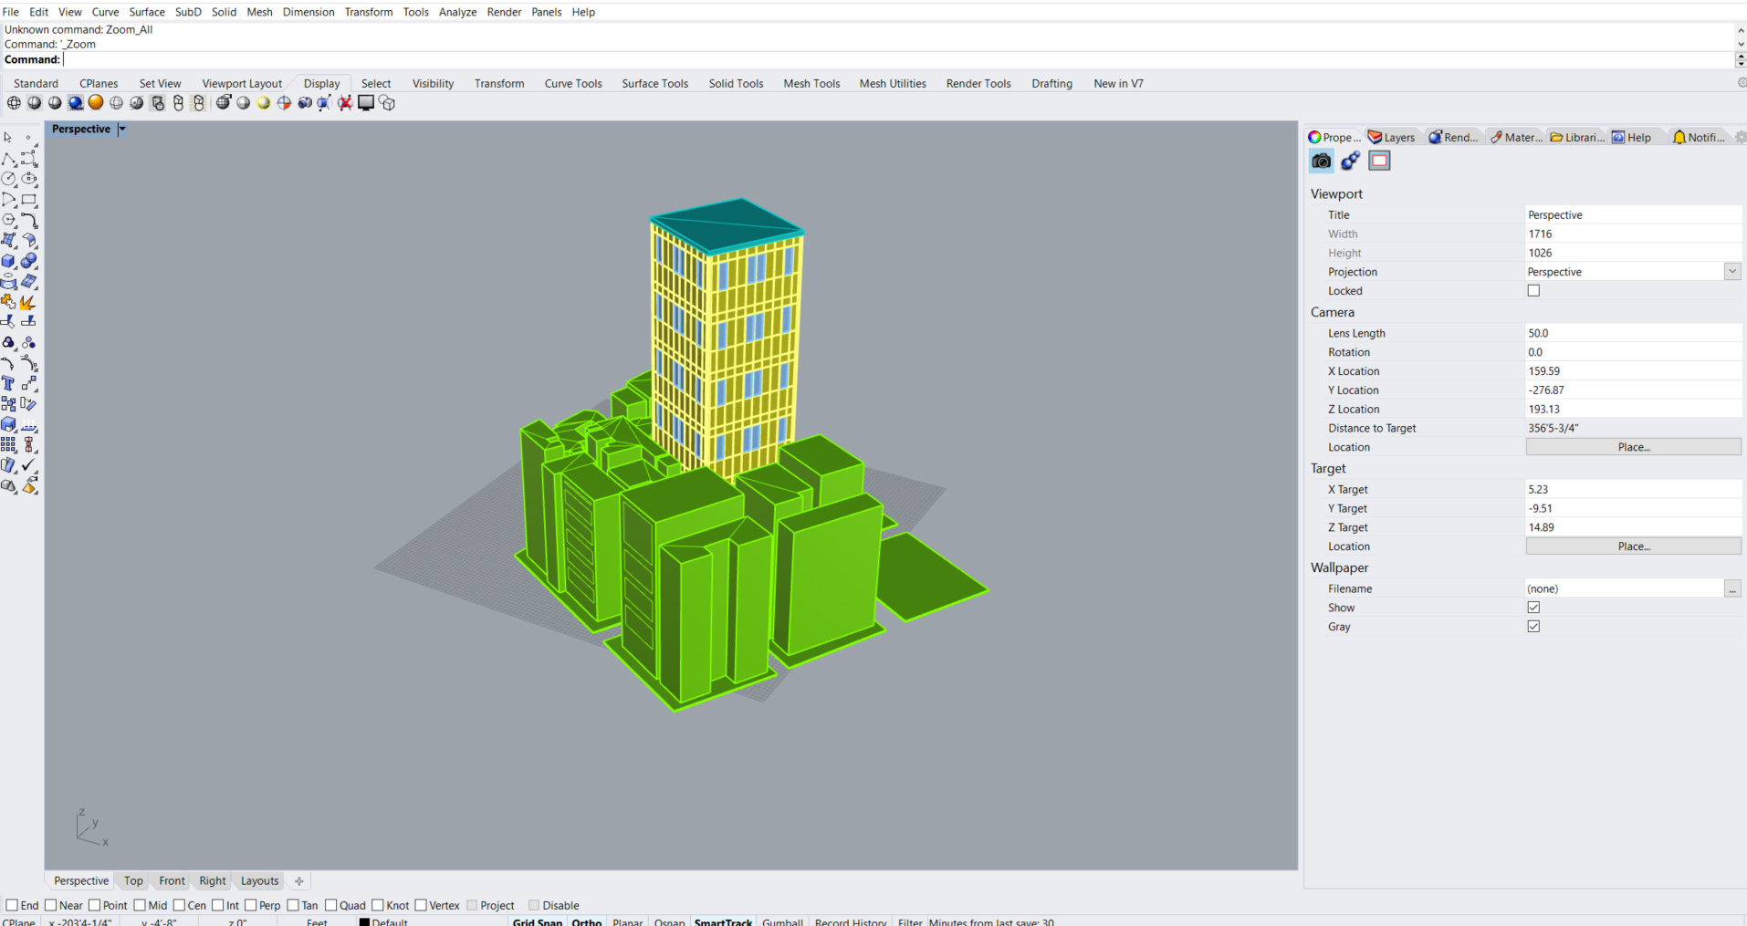The width and height of the screenshot is (1747, 926).
Task: Open the Projection dropdown
Action: point(1731,271)
